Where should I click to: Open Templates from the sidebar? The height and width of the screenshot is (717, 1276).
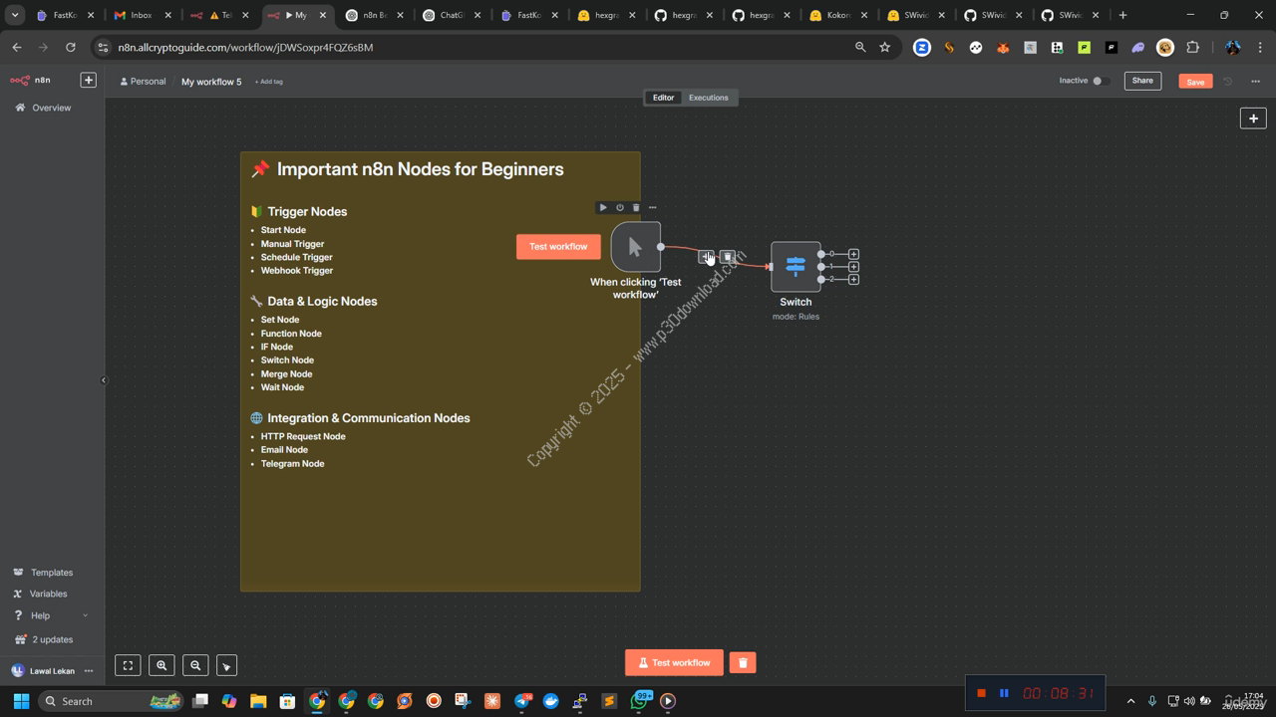click(x=52, y=573)
